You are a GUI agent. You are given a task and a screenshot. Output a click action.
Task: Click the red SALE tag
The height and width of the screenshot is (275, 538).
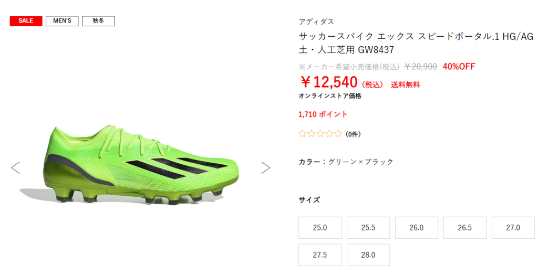point(26,21)
